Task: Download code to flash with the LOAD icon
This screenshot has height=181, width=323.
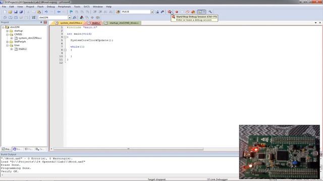Action: click(x=34, y=18)
